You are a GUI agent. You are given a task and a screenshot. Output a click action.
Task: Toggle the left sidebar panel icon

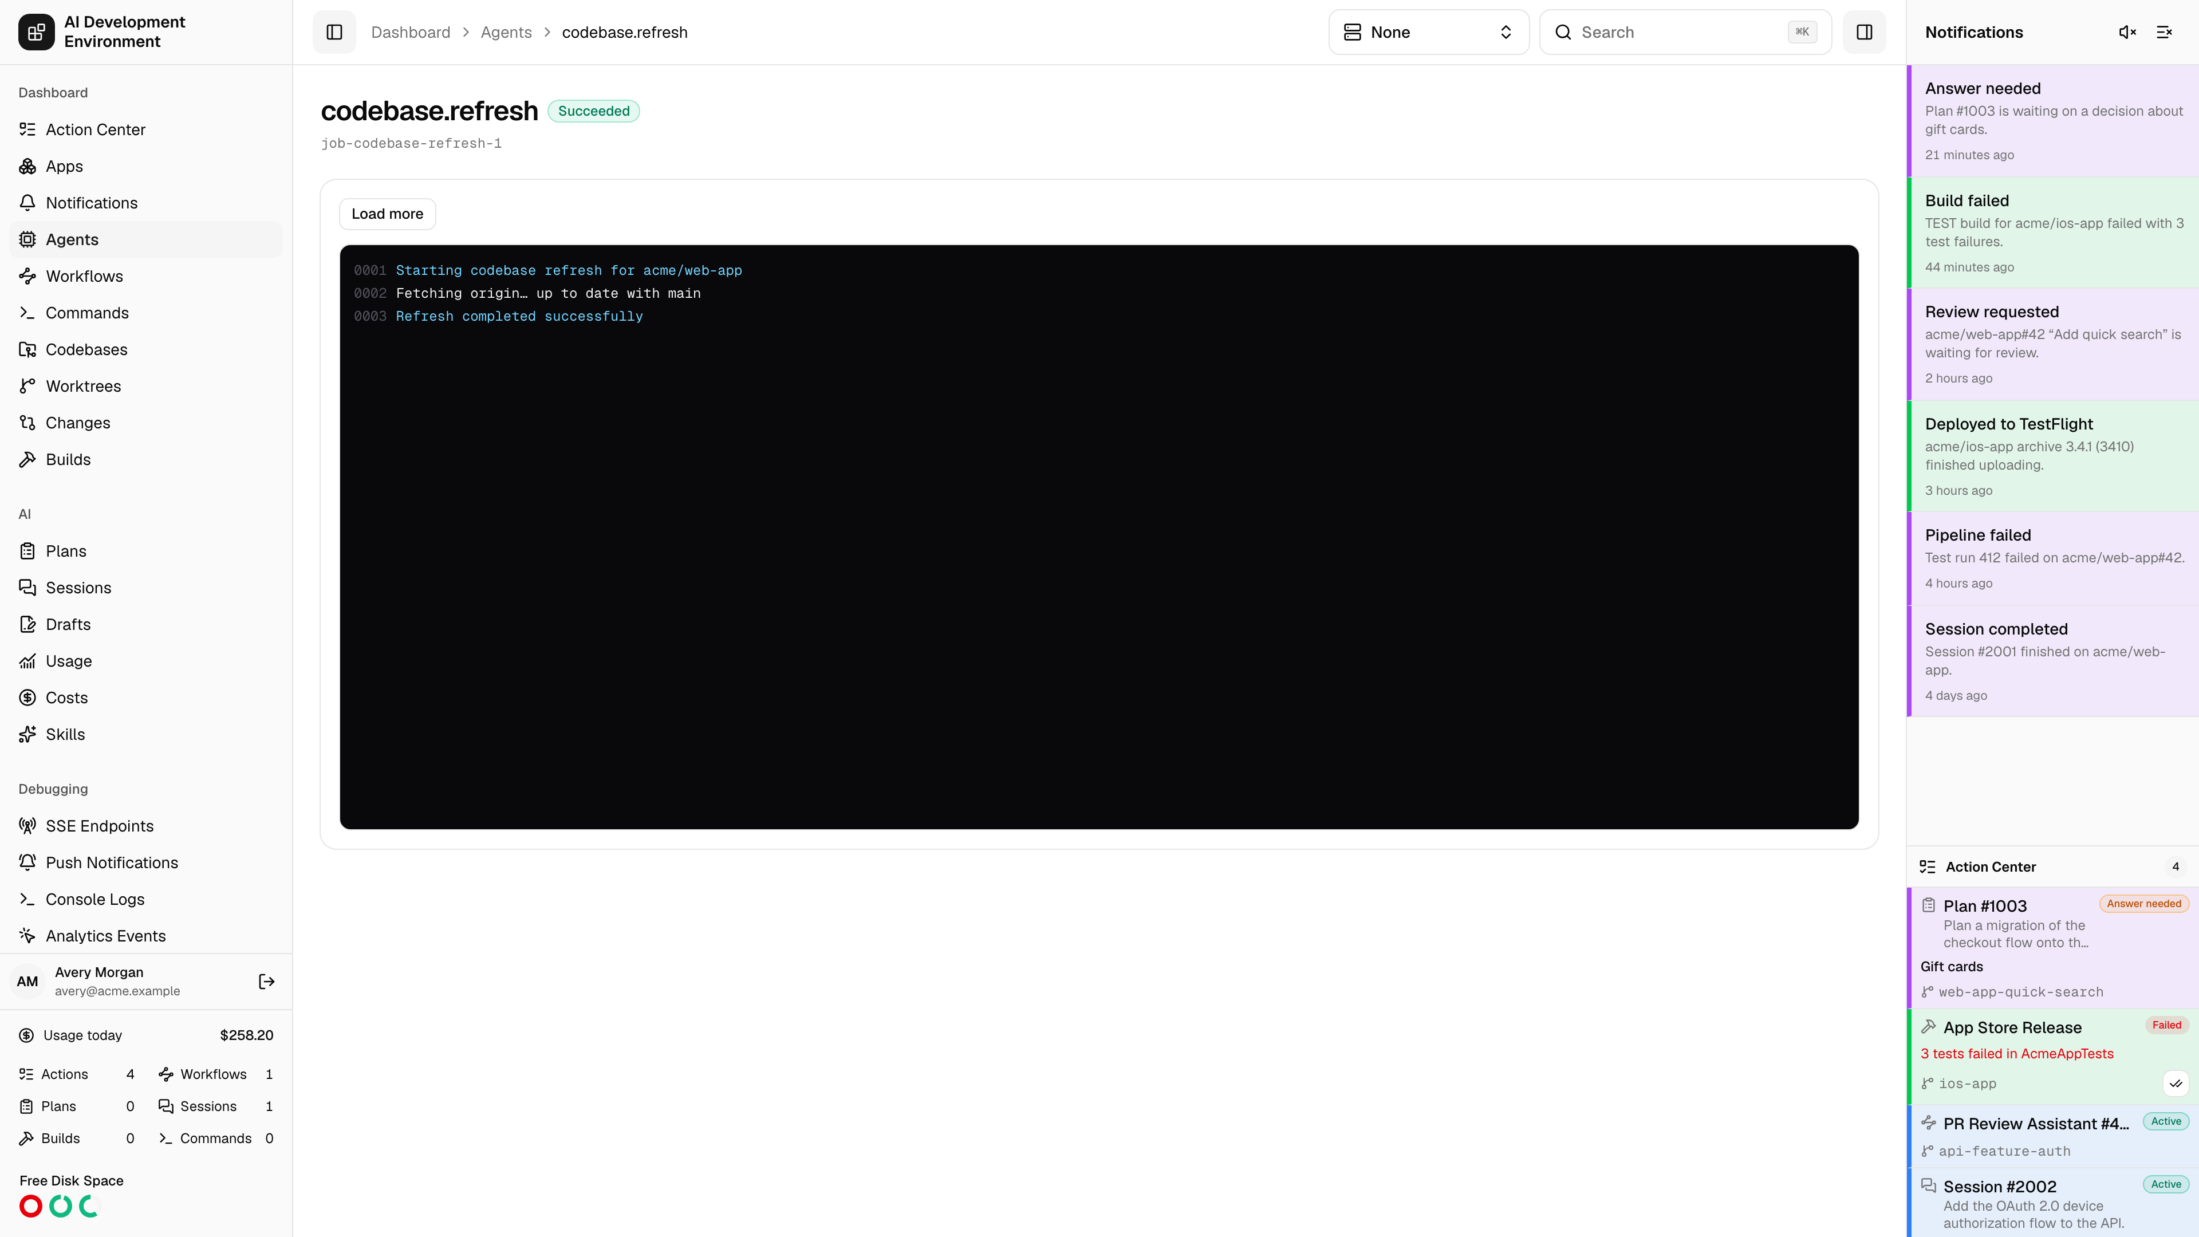pyautogui.click(x=334, y=33)
